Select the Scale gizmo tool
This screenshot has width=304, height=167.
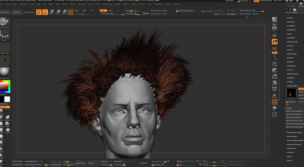coord(58,12)
